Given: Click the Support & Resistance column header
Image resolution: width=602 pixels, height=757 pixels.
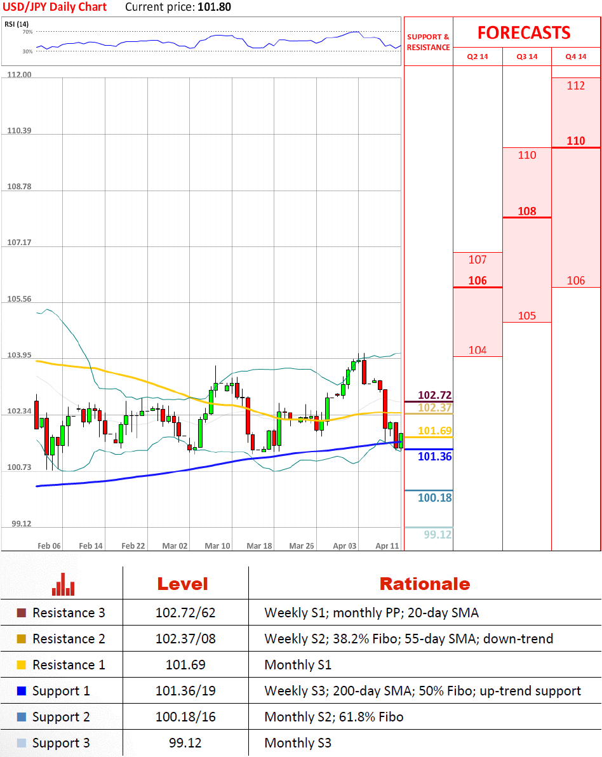Looking at the screenshot, I should pos(428,42).
